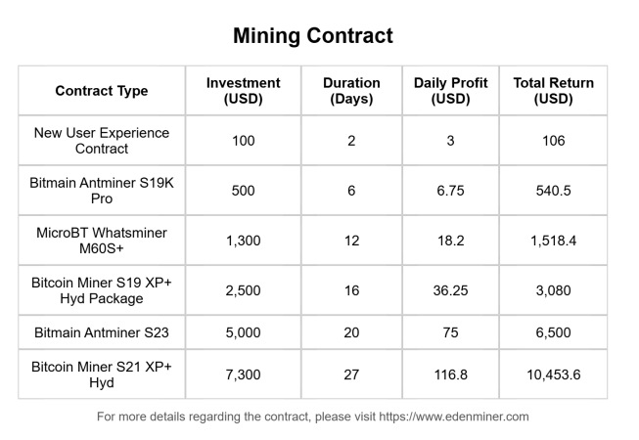Select the Bitcoin Miner S21 XP+ Hyd cell
Viewport: 639px width, 440px height.
click(x=102, y=375)
